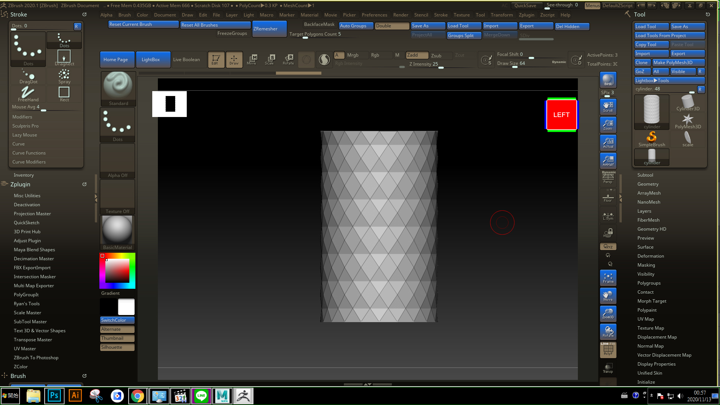The height and width of the screenshot is (405, 720).
Task: Click the Rotate transform icon
Action: [288, 59]
